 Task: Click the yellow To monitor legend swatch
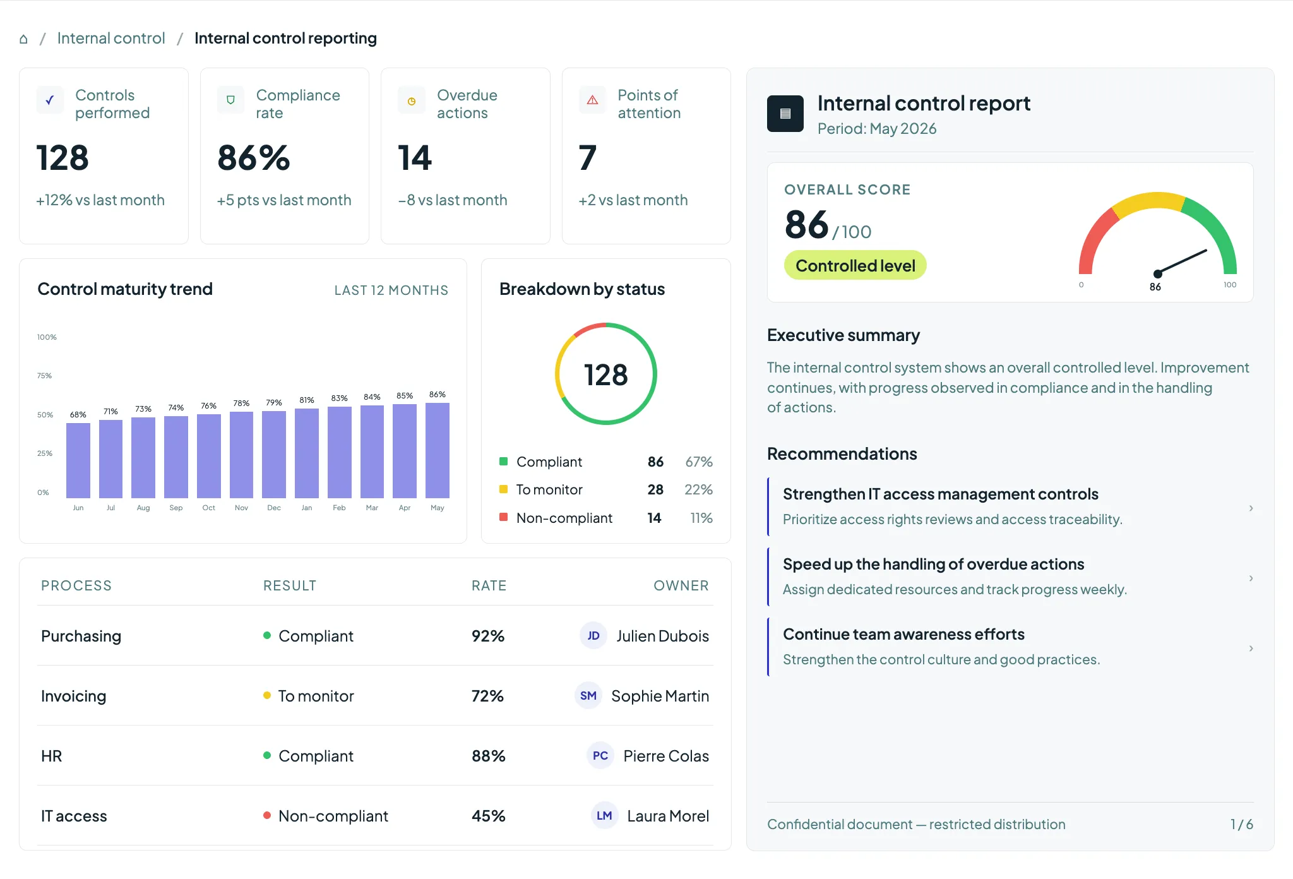pos(504,489)
